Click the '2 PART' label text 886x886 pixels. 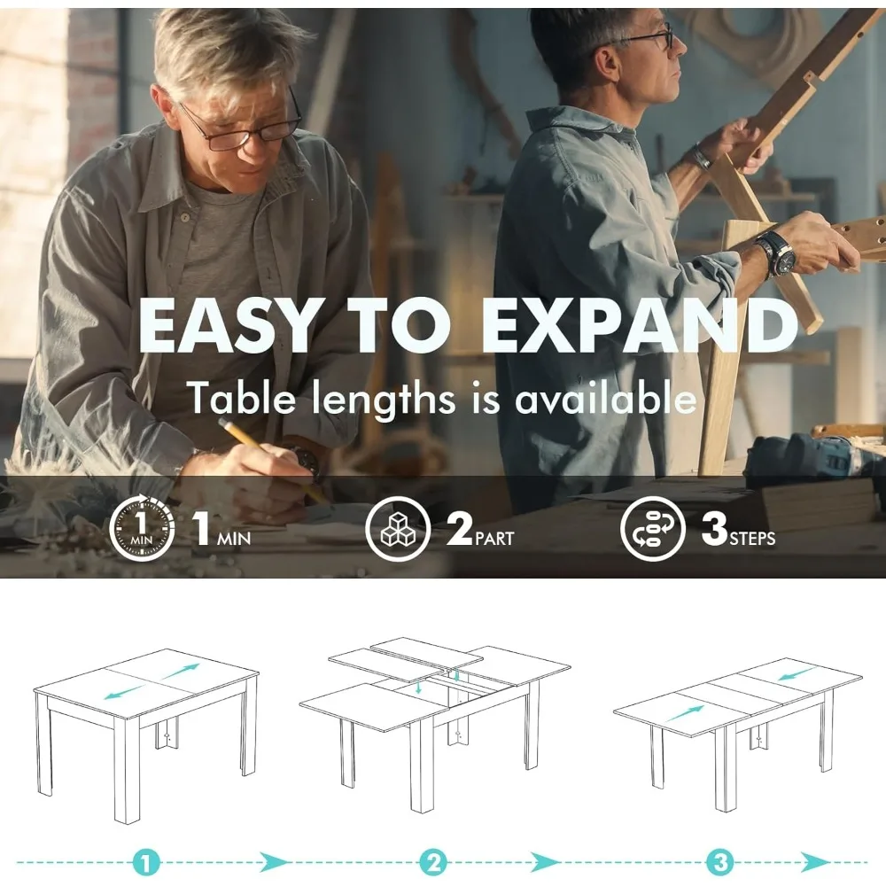[x=480, y=529]
